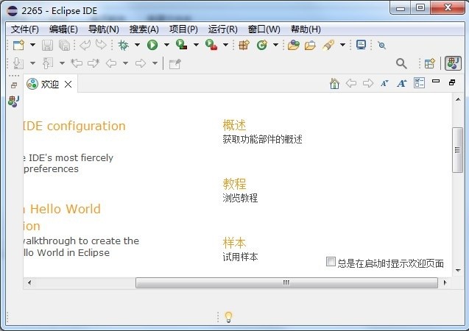This screenshot has width=469, height=331.
Task: Open the Next Annotation dropdown arrow
Action: pyautogui.click(x=32, y=63)
